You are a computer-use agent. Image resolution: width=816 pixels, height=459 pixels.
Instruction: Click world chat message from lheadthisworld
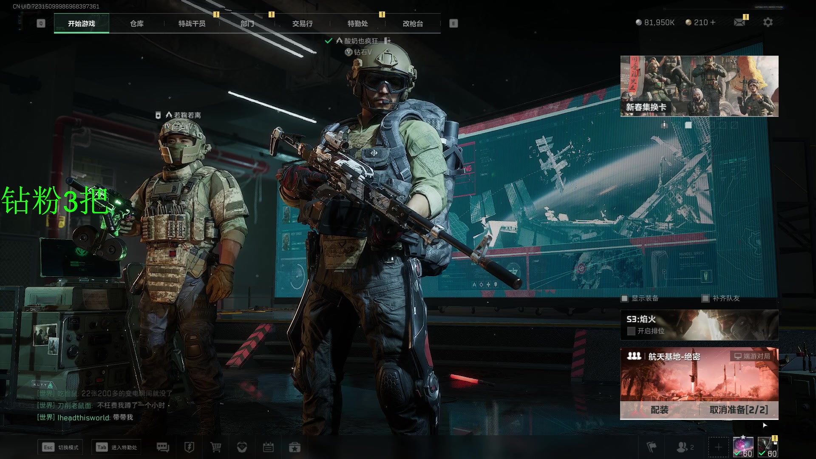coord(85,417)
